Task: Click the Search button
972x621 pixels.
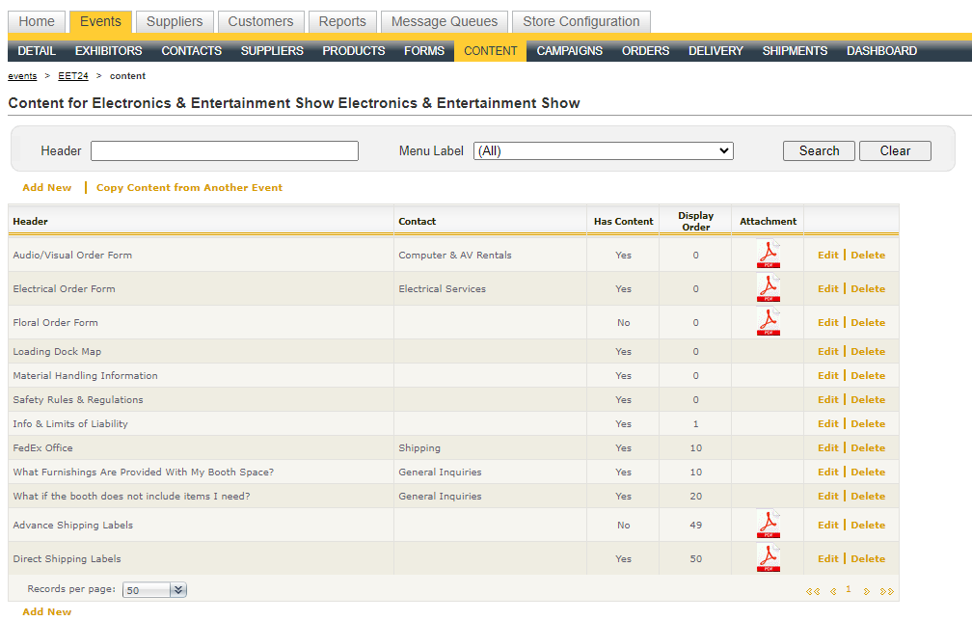Action: click(x=819, y=151)
